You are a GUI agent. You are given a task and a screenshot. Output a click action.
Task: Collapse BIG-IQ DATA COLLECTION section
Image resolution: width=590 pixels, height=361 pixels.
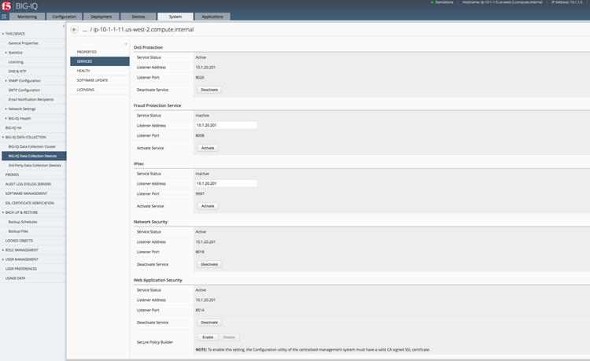point(3,138)
